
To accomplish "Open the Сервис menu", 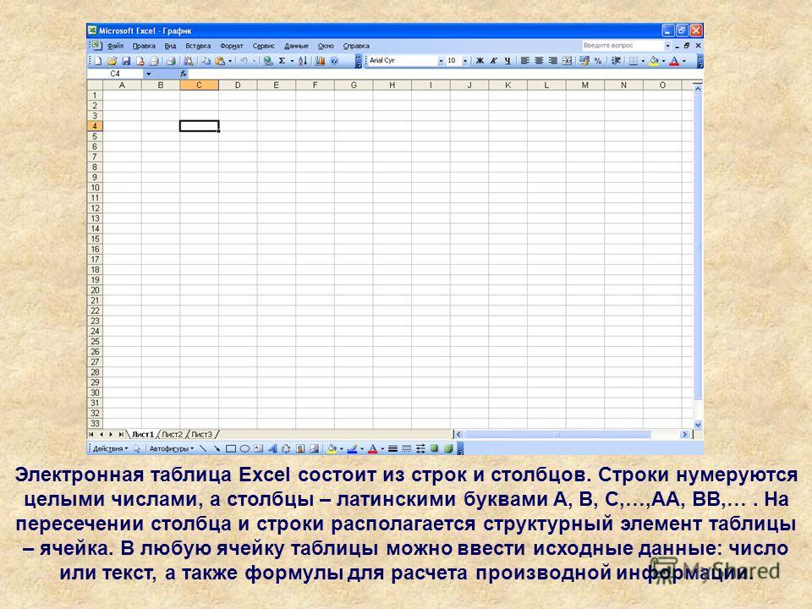I will (x=264, y=46).
